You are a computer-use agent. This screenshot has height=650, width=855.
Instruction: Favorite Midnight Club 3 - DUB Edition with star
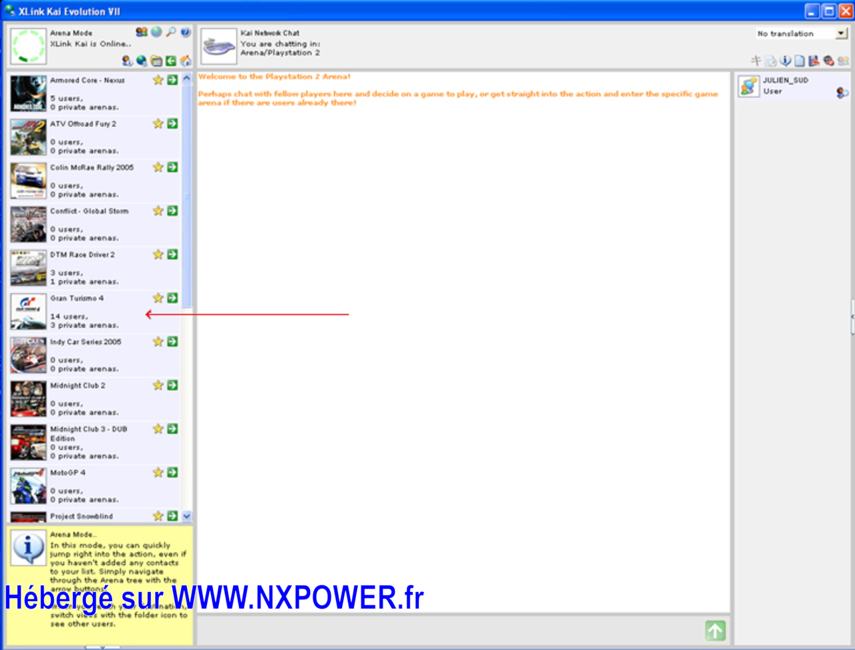pyautogui.click(x=158, y=429)
